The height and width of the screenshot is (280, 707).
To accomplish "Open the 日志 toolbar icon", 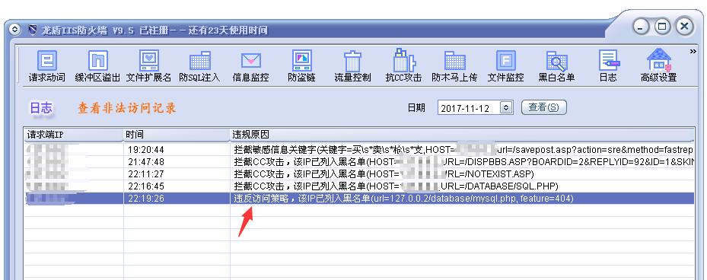I will tap(608, 66).
